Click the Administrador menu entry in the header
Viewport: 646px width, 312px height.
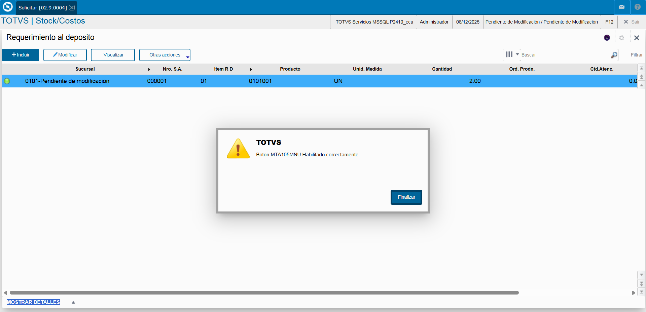point(434,22)
